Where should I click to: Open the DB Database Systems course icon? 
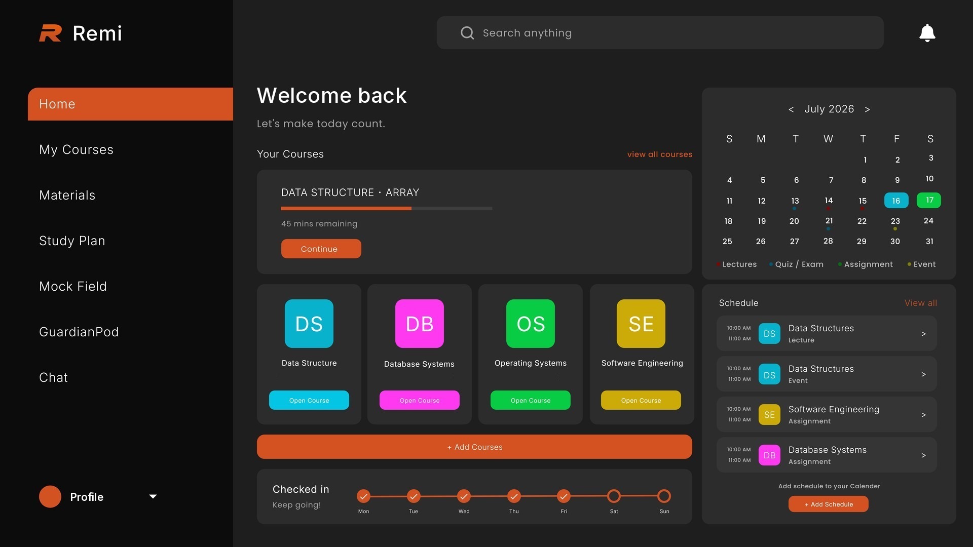420,324
